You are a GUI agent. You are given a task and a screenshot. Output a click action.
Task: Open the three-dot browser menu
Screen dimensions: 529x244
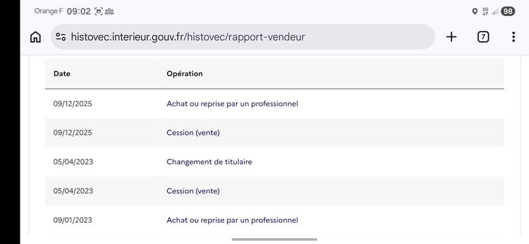click(x=513, y=37)
